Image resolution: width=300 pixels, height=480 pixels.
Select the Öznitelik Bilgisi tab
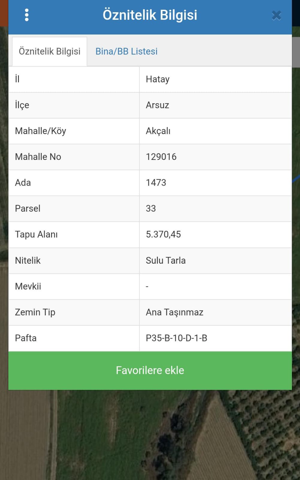tap(49, 51)
